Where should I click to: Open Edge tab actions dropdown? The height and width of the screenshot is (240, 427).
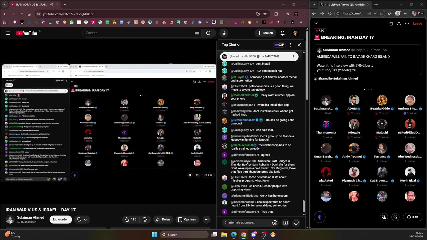point(314,5)
